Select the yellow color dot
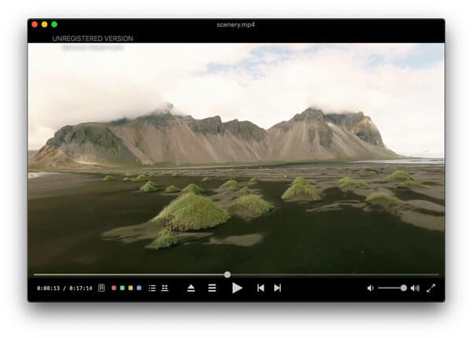 (131, 288)
